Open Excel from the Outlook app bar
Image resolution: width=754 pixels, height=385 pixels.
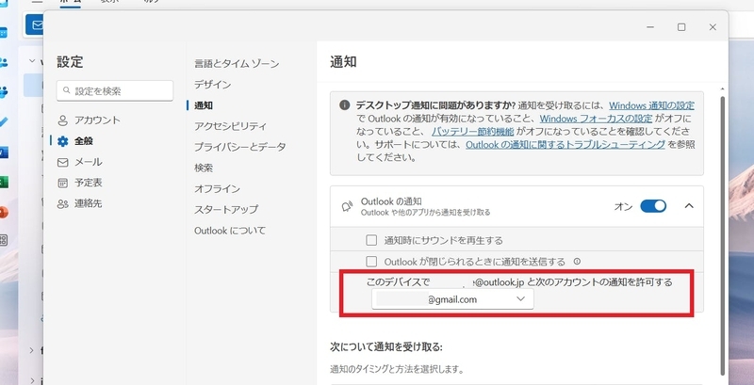[x=4, y=182]
